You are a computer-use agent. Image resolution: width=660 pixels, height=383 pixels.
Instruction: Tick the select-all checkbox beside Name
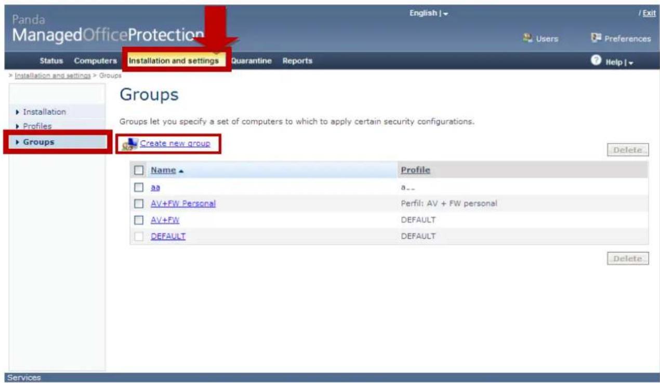tap(138, 170)
